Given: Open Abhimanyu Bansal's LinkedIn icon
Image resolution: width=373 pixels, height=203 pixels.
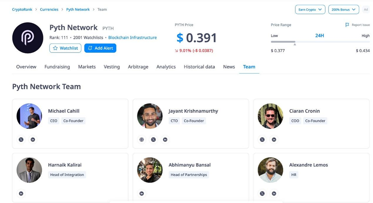Looking at the screenshot, I should pyautogui.click(x=142, y=194).
